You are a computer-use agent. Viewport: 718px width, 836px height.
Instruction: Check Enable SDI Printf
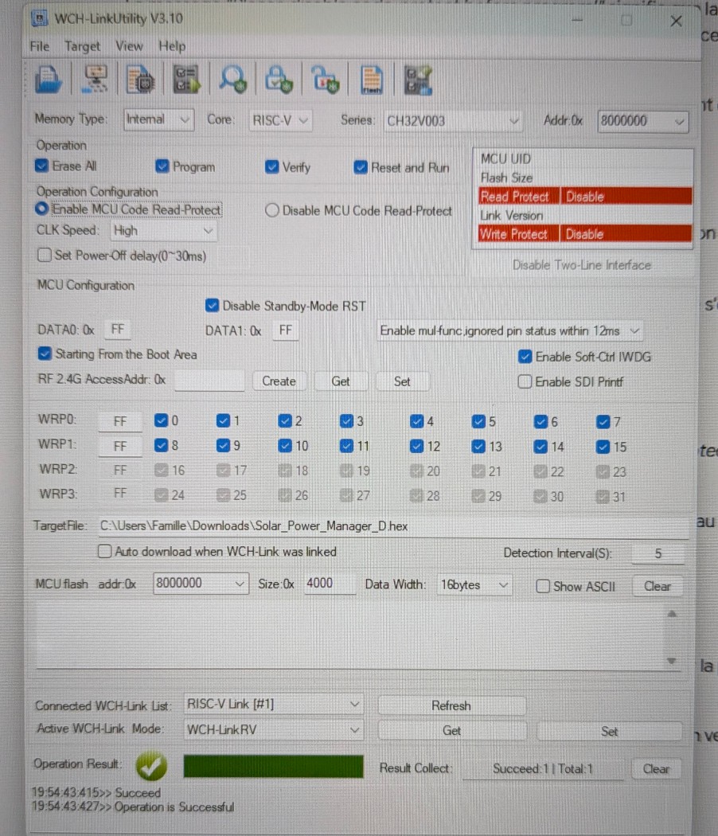[525, 381]
